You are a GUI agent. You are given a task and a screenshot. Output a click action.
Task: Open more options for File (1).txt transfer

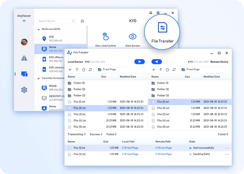coord(227,148)
